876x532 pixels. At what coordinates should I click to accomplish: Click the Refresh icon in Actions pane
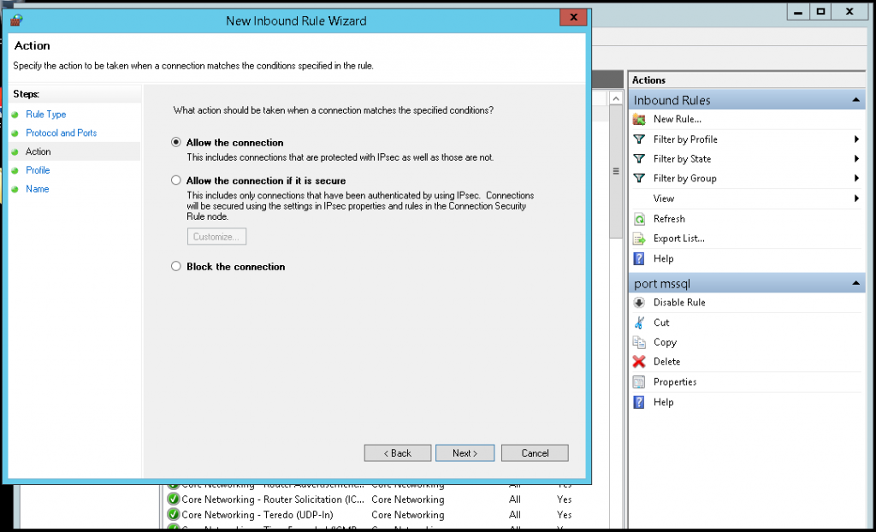click(639, 219)
